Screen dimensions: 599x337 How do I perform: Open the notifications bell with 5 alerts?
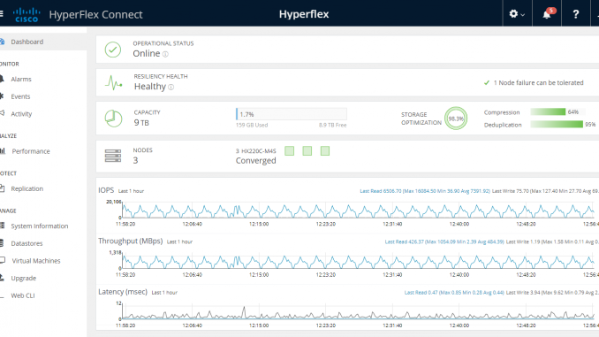pyautogui.click(x=548, y=13)
